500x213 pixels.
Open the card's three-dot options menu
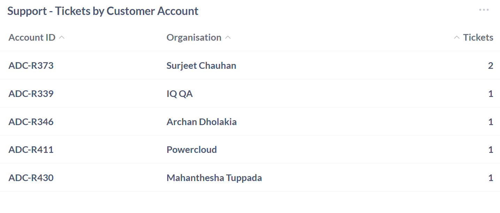484,10
